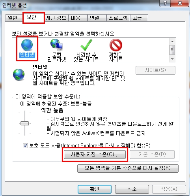
Task: Open 사용자 지정 수준(C) settings
Action: 95,155
